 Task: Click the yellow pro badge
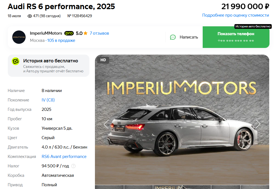[x=69, y=33]
